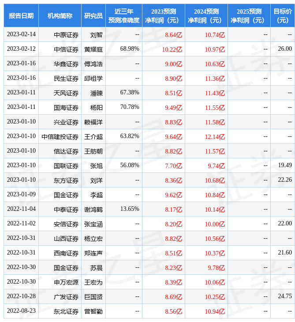Click the 研究员 column header
Viewport: 295px width, 322px height.
pyautogui.click(x=93, y=15)
